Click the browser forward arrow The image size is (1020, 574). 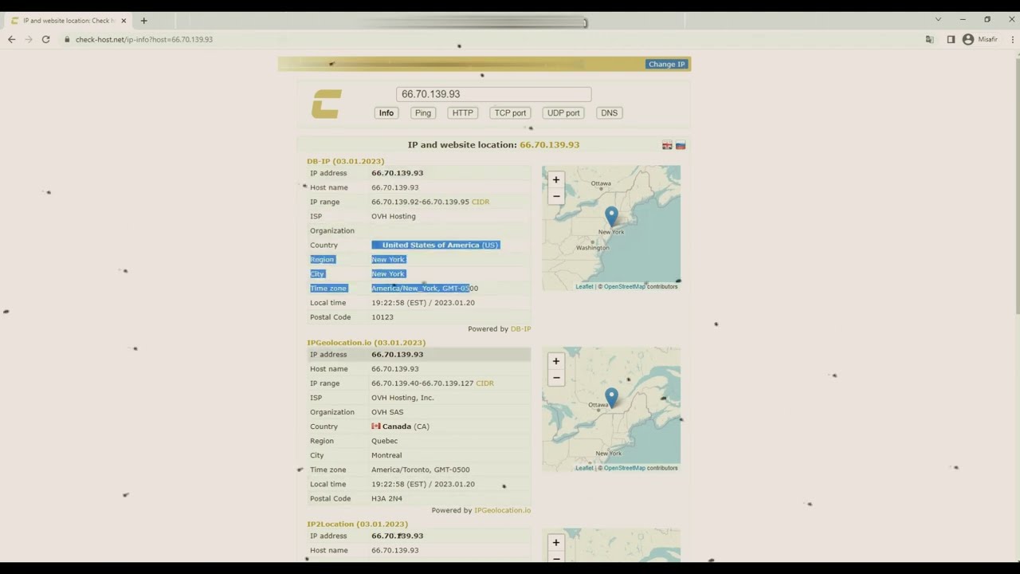pyautogui.click(x=29, y=39)
